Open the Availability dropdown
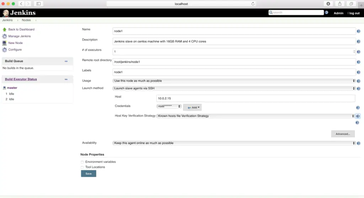The image size is (364, 198). point(234,143)
